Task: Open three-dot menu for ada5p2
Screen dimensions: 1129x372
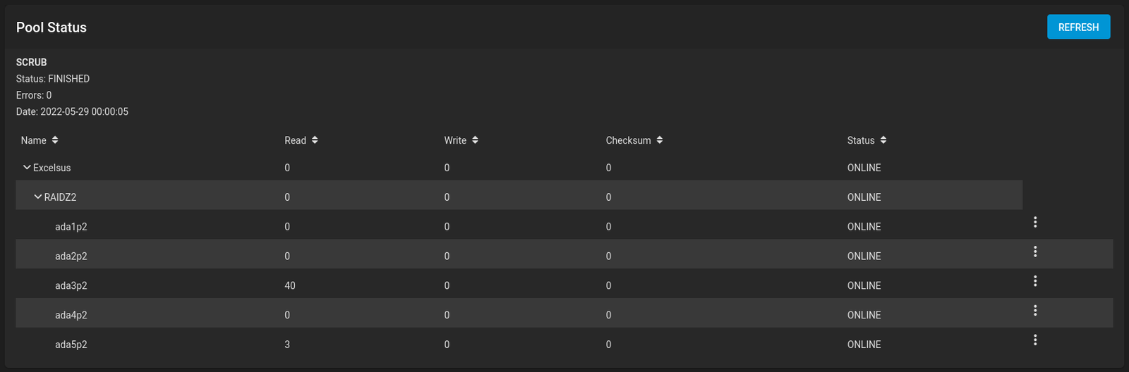Action: click(1035, 340)
